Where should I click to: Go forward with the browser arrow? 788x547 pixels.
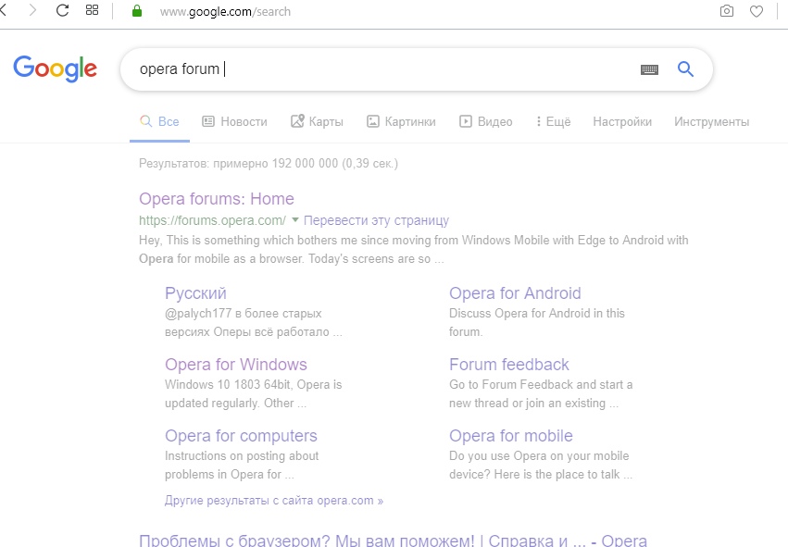[32, 10]
